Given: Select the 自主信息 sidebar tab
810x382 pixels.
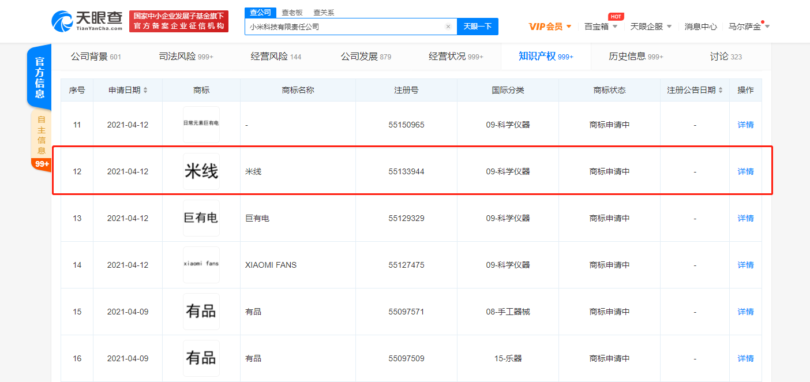Looking at the screenshot, I should coord(41,134).
